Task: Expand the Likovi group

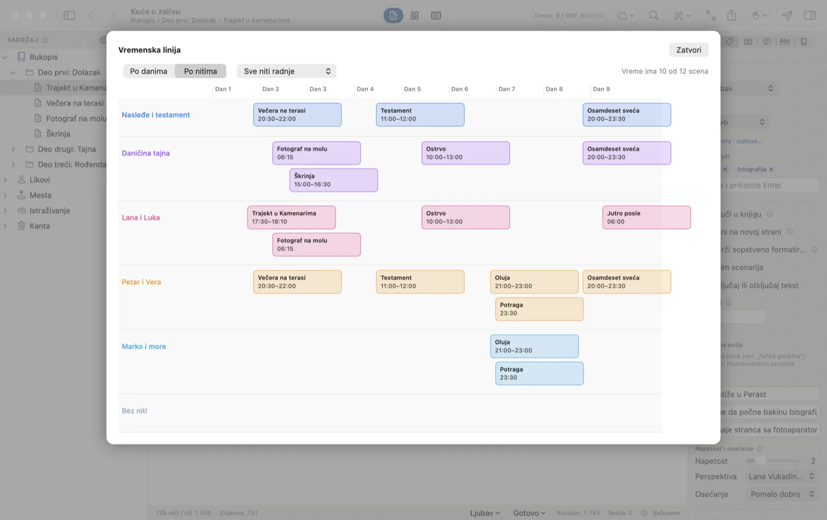Action: 5,180
